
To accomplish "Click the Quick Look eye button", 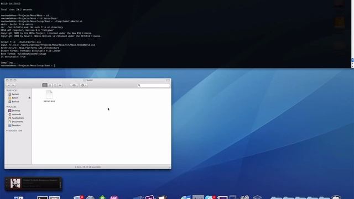I will point(74,85).
